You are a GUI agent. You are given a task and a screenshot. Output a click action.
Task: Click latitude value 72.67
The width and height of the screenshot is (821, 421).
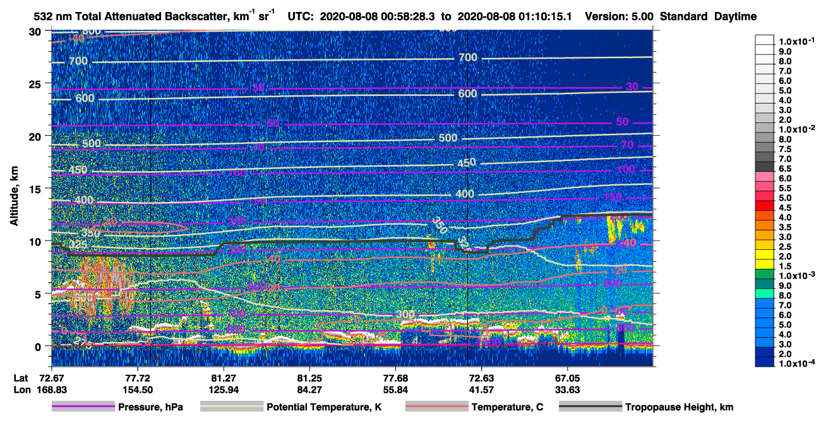(51, 377)
